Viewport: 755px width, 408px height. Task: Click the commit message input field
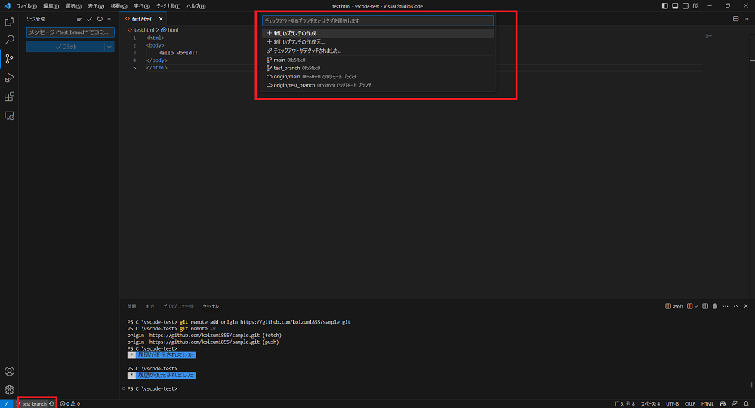coord(70,32)
